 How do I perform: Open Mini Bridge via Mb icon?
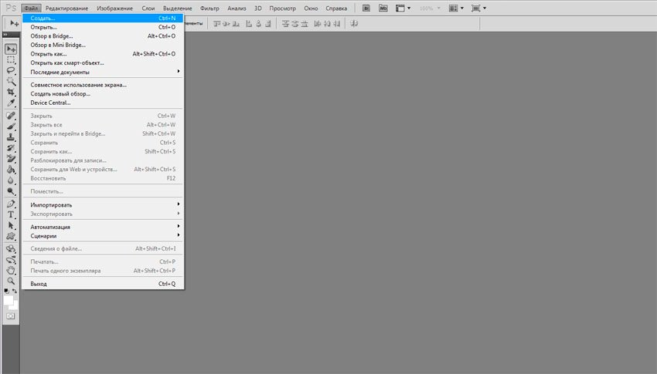(382, 8)
